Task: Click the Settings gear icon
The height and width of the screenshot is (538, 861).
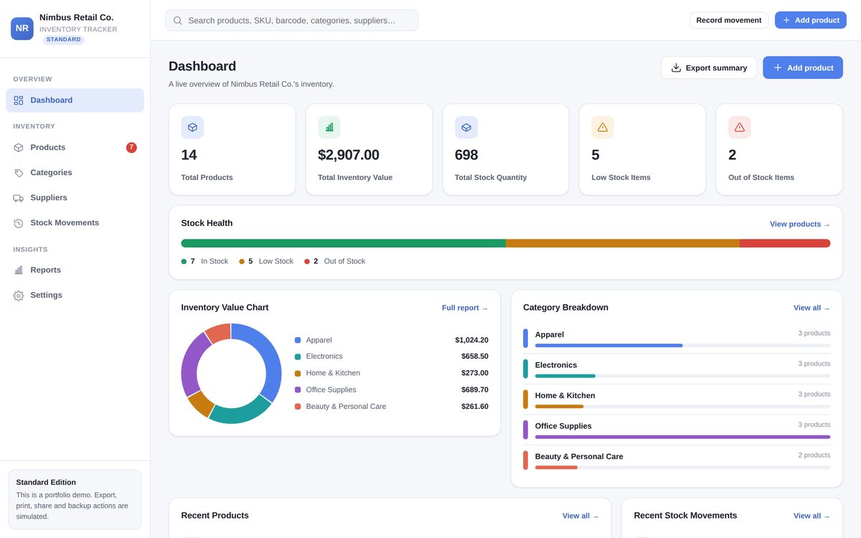Action: pos(19,296)
